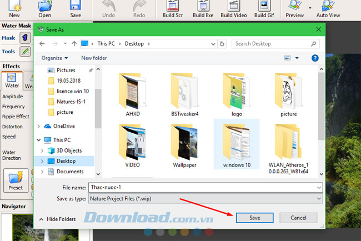The image size is (361, 241).
Task: Click the navigation pane scrollbar down arrow
Action: (x=98, y=174)
